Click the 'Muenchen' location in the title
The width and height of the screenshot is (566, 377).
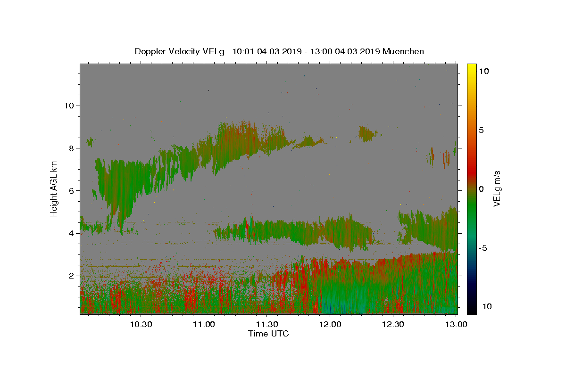point(403,51)
